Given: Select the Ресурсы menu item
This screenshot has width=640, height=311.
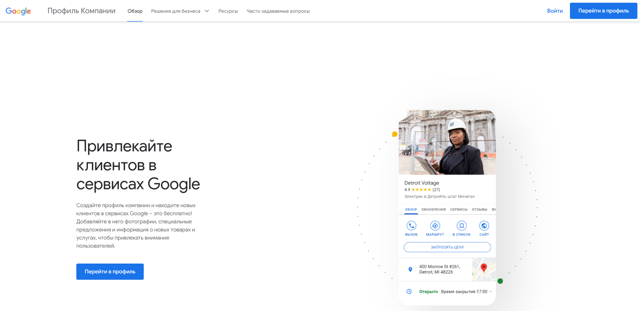Looking at the screenshot, I should point(228,10).
